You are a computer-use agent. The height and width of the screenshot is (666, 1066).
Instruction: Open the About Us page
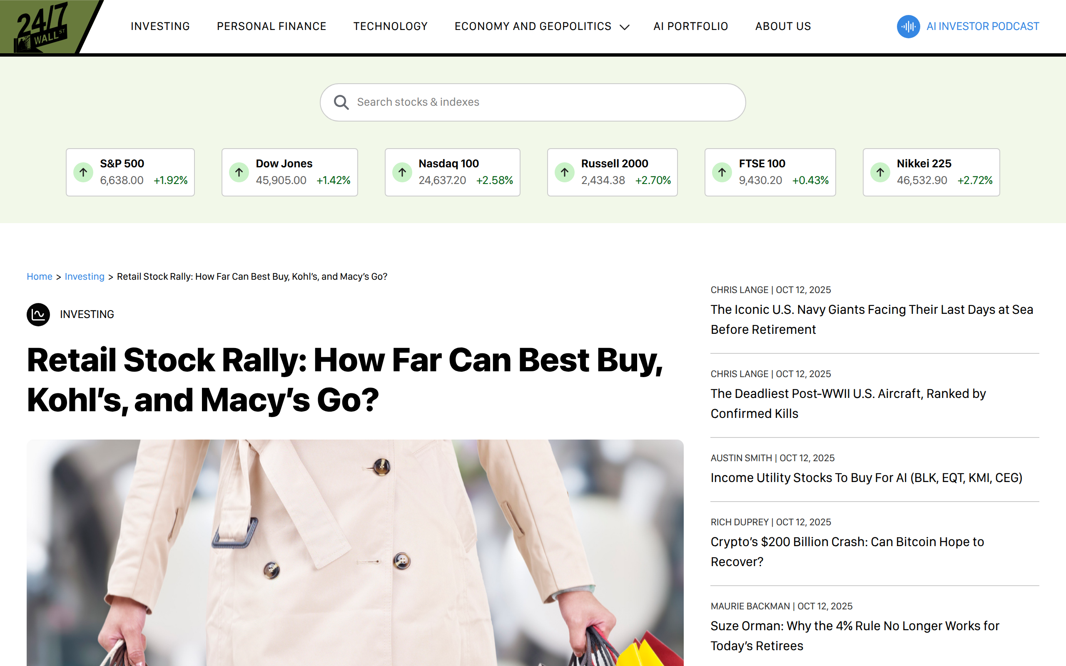(783, 26)
